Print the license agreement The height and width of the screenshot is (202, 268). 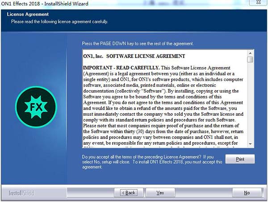coord(240,159)
